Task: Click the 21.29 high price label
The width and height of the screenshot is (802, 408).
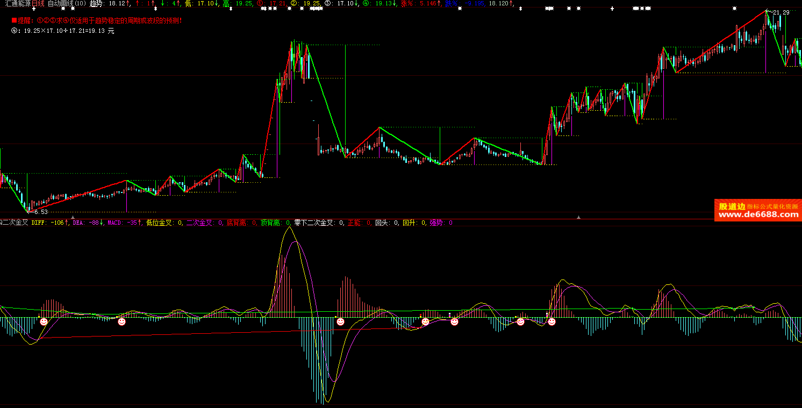Action: click(781, 12)
